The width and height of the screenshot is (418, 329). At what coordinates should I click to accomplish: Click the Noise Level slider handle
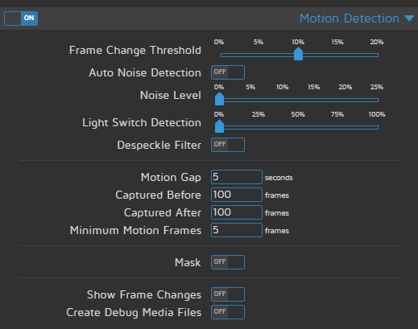pyautogui.click(x=219, y=99)
